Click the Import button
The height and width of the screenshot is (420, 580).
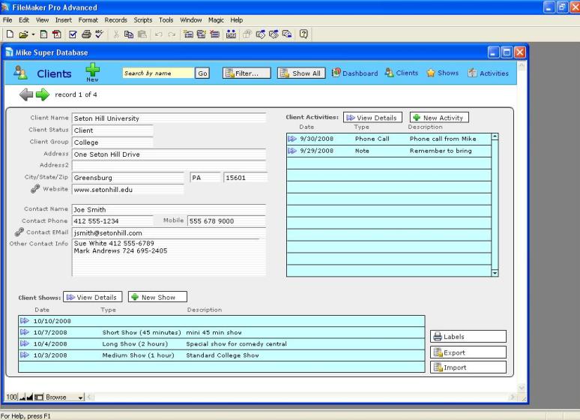point(468,367)
